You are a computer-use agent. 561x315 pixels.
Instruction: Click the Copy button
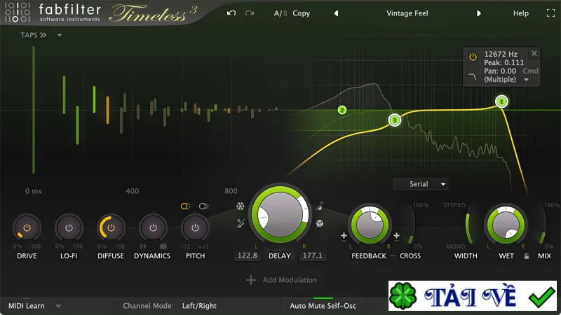[302, 13]
